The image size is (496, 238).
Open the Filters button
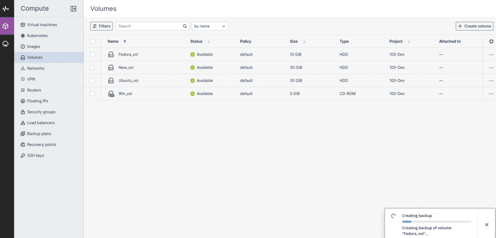tap(101, 26)
